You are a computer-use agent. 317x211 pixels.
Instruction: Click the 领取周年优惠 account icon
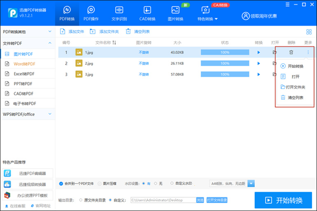[246, 16]
